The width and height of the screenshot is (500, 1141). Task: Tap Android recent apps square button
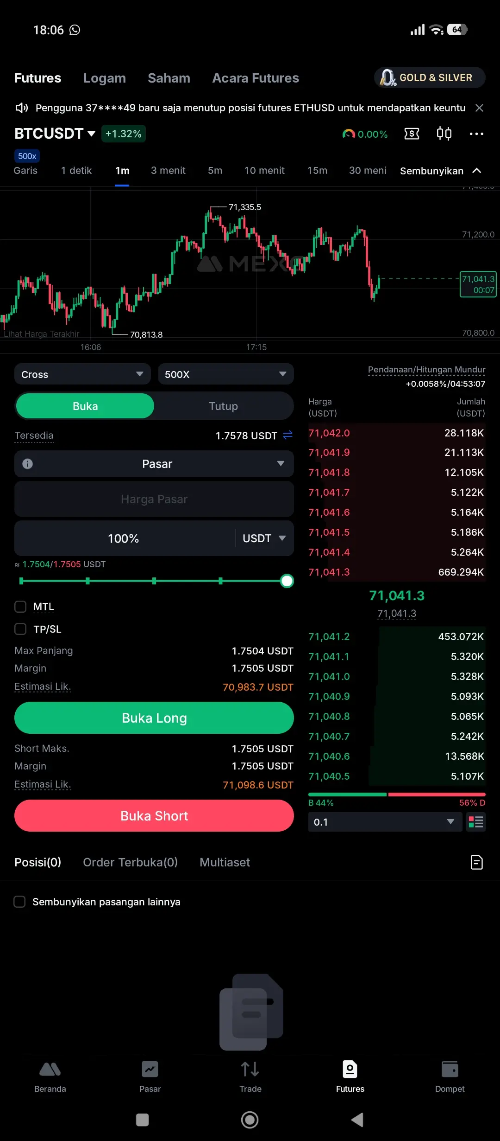click(142, 1120)
